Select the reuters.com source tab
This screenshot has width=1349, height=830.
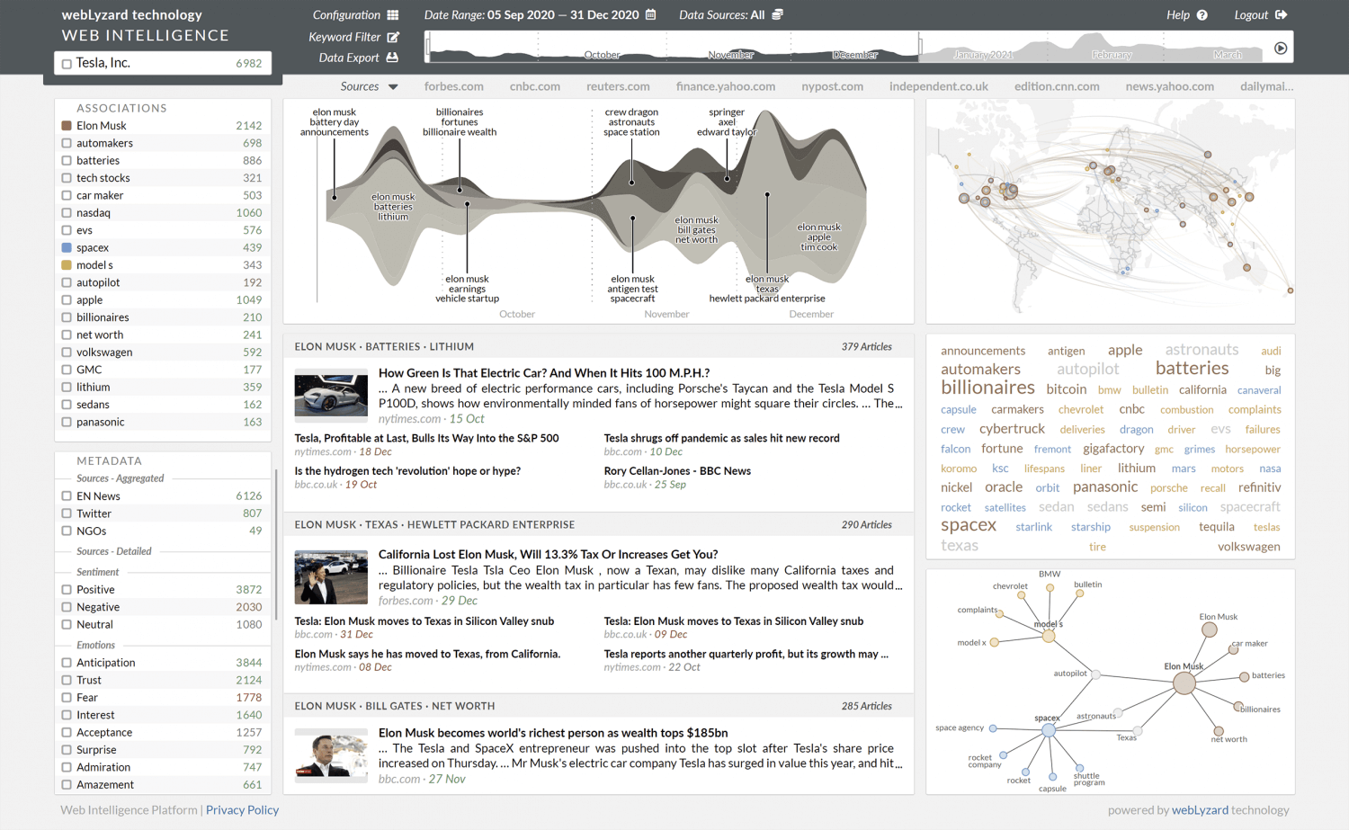pos(618,86)
